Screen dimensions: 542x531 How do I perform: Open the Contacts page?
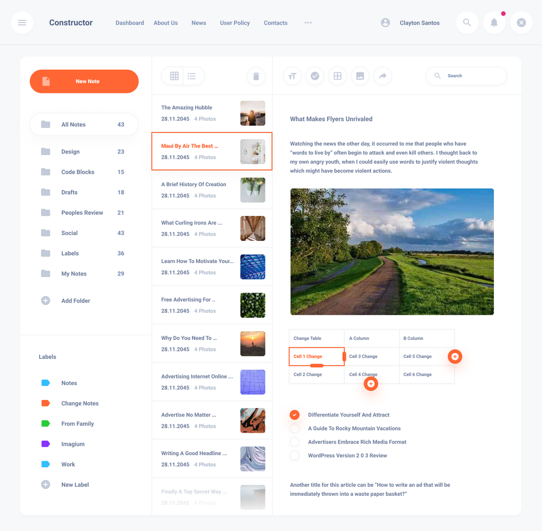point(275,23)
